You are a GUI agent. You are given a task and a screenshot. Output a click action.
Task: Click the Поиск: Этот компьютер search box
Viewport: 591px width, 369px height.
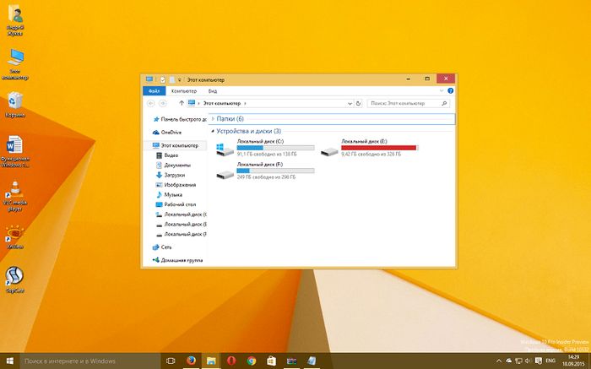point(405,103)
